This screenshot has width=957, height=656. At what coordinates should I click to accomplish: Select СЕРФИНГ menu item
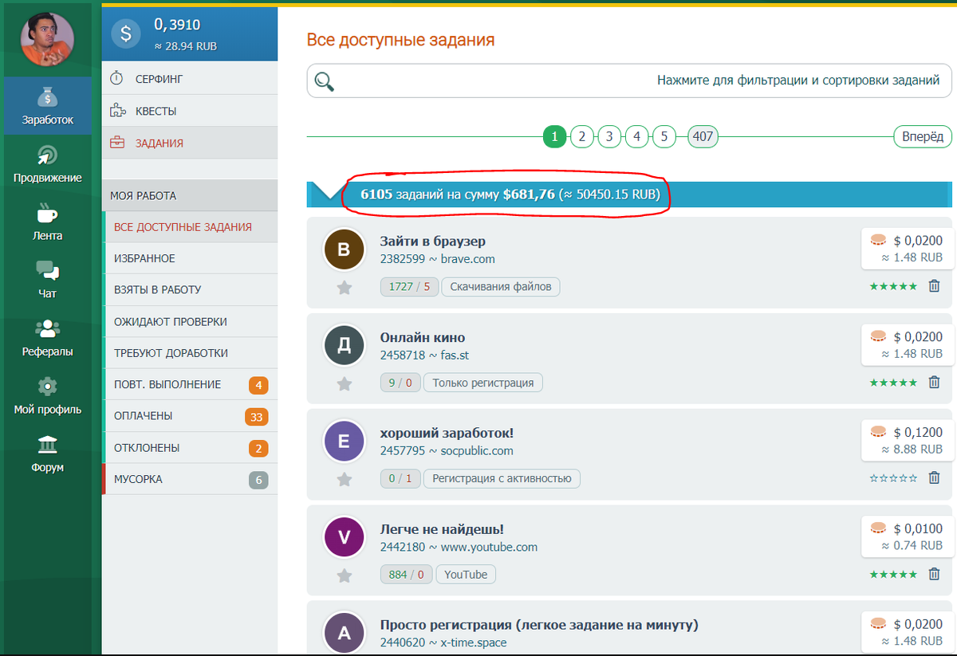click(x=190, y=79)
